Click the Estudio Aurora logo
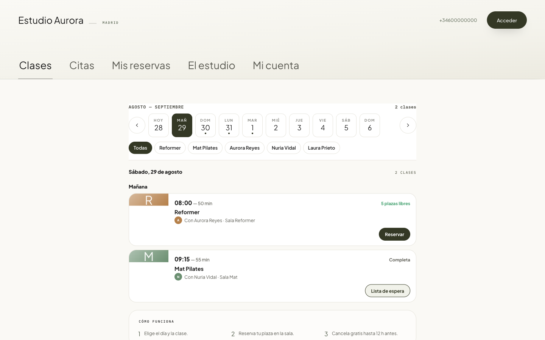Screen dimensions: 545x340 51,20
